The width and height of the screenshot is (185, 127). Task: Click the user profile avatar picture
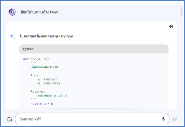(12, 12)
